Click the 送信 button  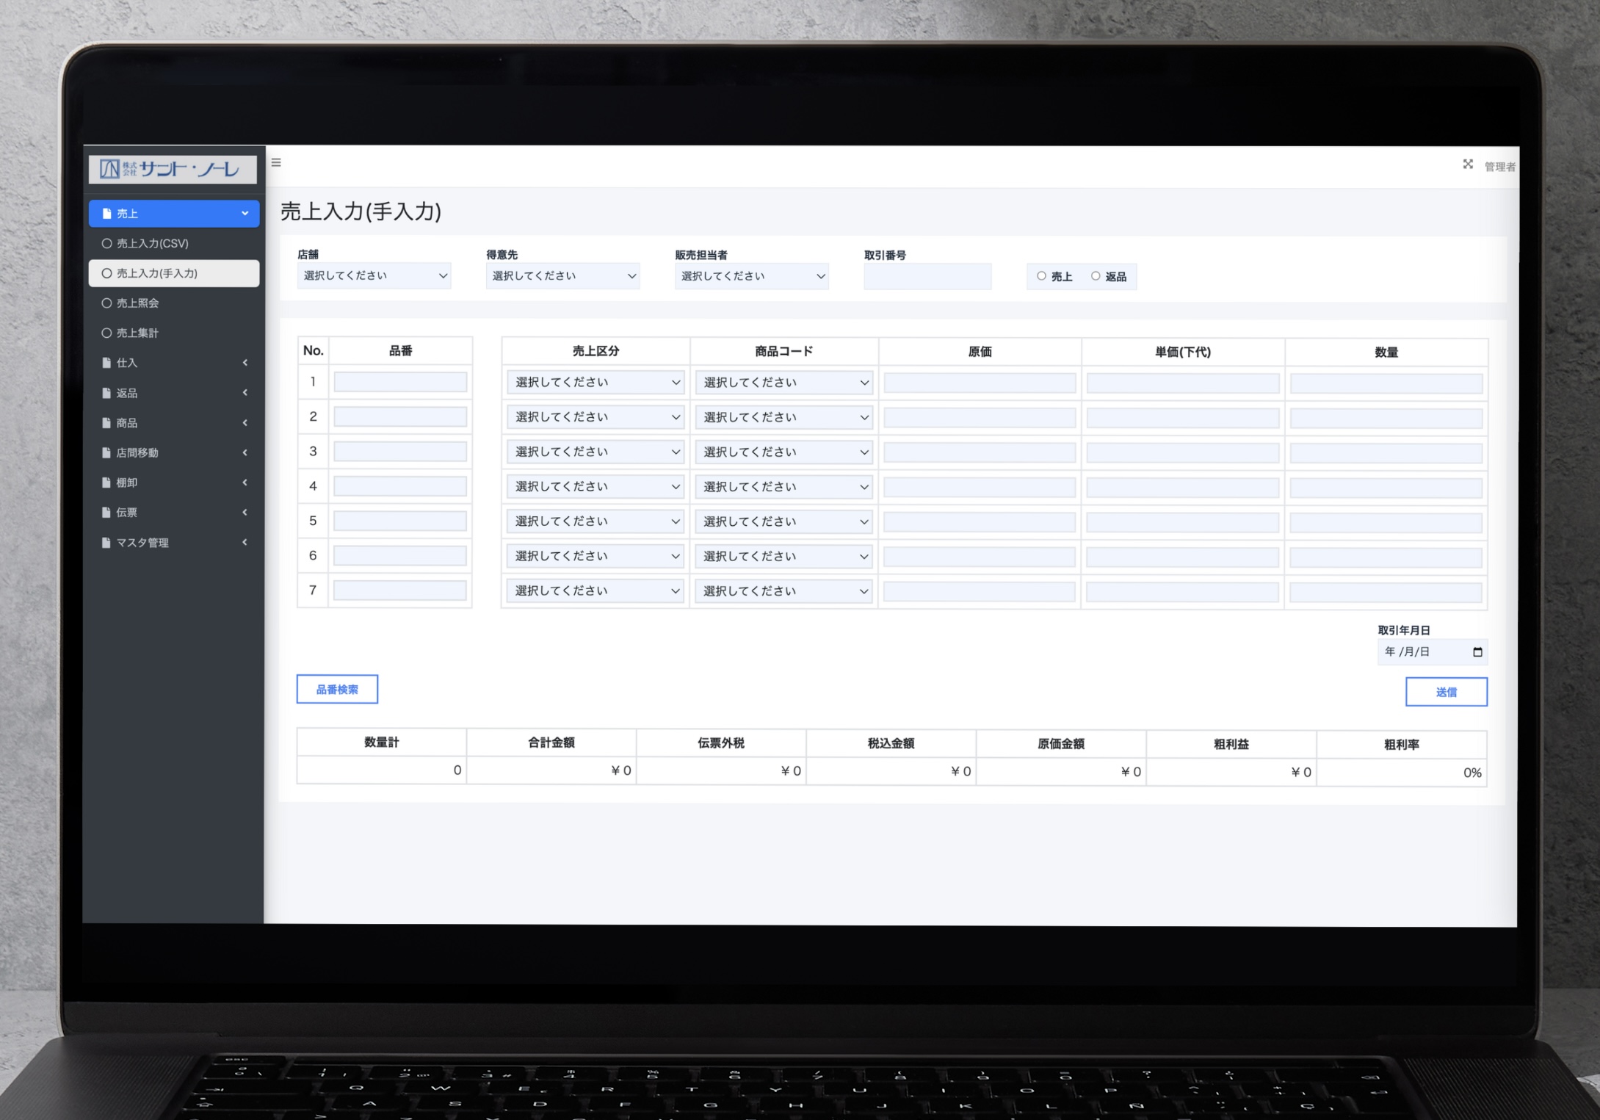pyautogui.click(x=1446, y=692)
